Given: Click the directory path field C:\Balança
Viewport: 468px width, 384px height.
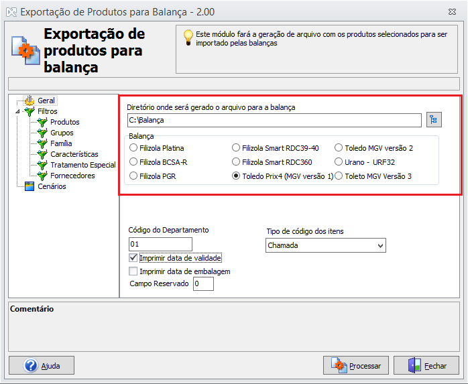Looking at the screenshot, I should (274, 120).
